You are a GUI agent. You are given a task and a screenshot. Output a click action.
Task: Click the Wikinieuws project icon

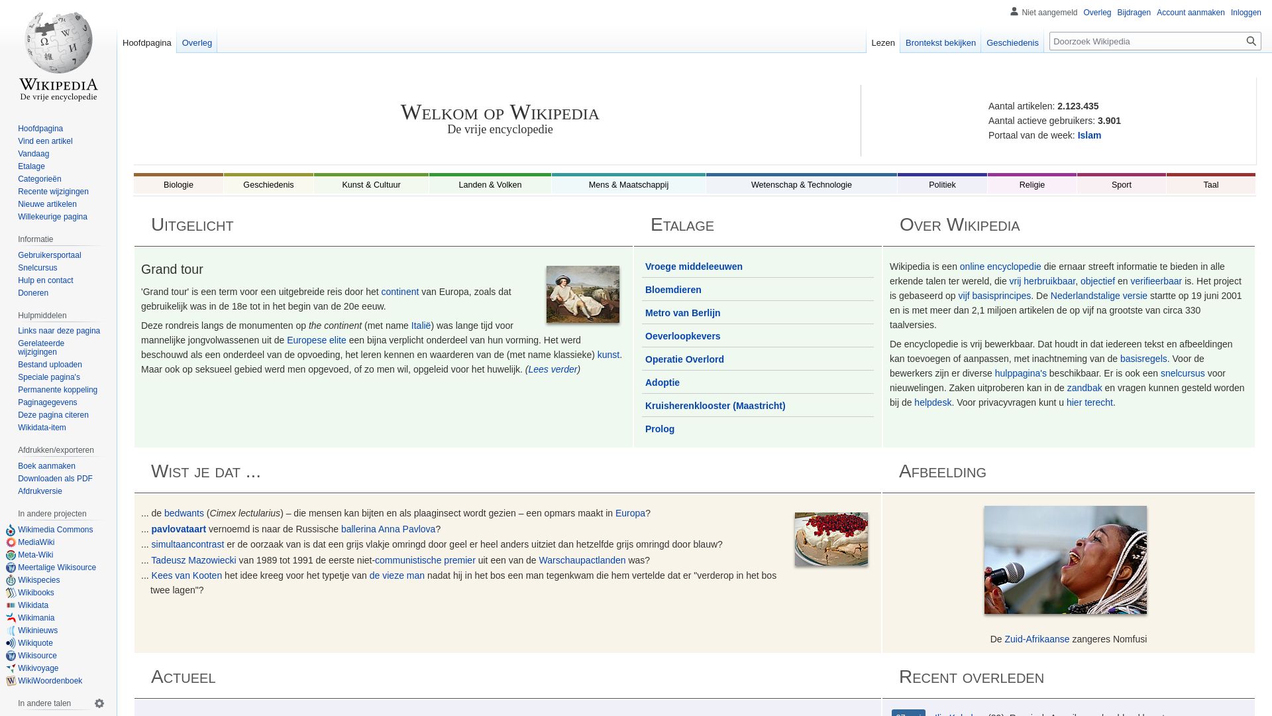[x=11, y=630]
